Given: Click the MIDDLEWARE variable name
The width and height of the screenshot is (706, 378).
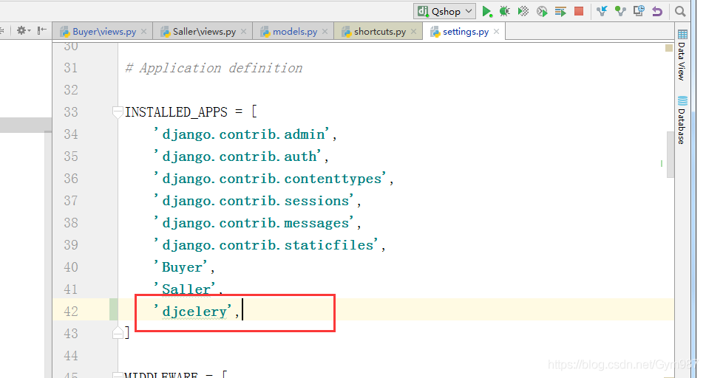Looking at the screenshot, I should (x=160, y=375).
